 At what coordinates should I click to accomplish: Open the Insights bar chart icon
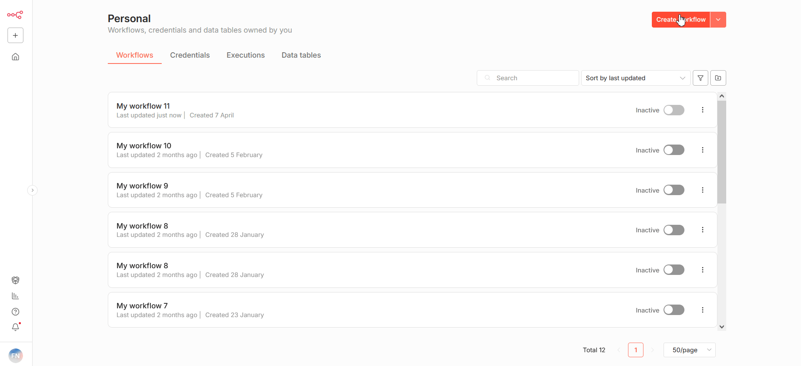(x=15, y=296)
